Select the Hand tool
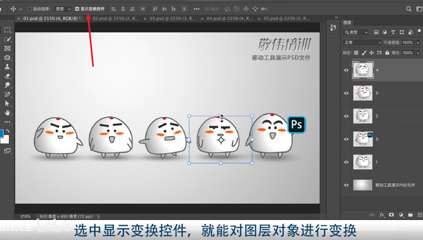Viewport: 423px width, 240px height. (x=7, y=113)
